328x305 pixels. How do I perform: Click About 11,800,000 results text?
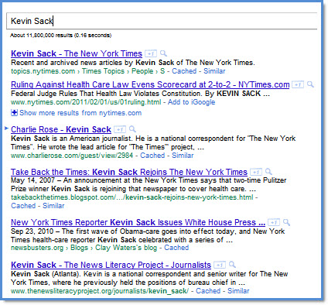coord(60,36)
